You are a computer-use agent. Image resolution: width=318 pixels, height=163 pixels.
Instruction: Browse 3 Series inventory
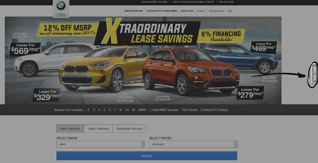94,110
